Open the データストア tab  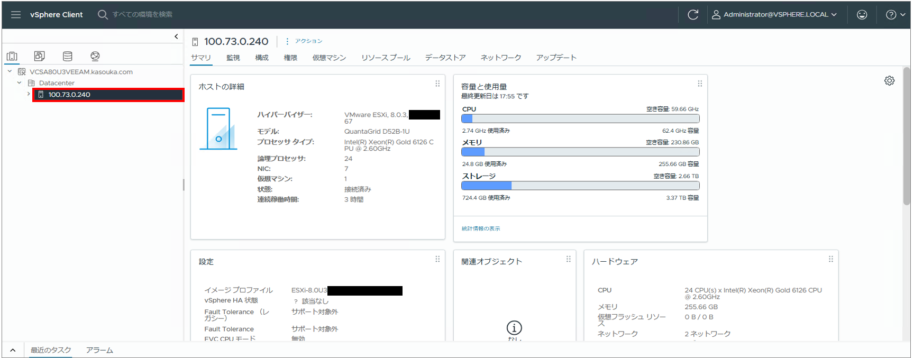tap(445, 58)
